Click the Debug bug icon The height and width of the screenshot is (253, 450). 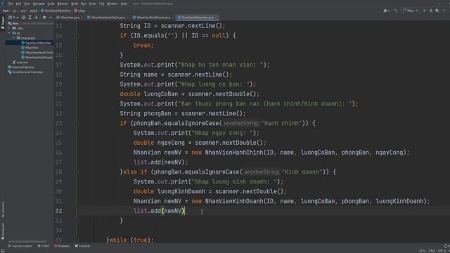[431, 11]
